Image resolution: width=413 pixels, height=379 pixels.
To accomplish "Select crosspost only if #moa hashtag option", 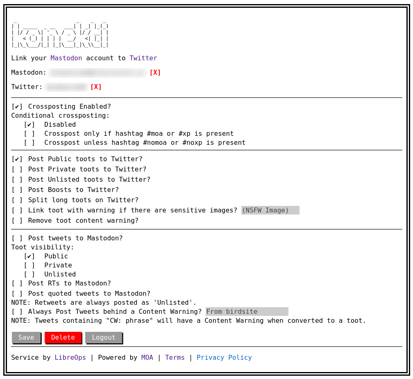I will tap(29, 134).
